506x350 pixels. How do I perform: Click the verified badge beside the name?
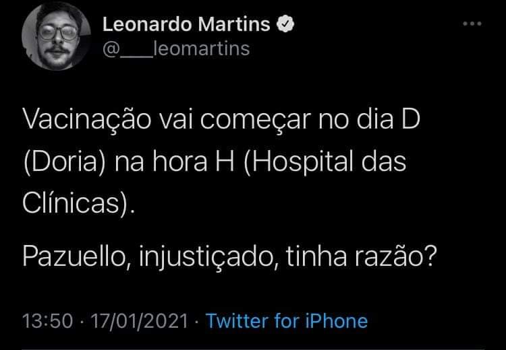pos(285,24)
